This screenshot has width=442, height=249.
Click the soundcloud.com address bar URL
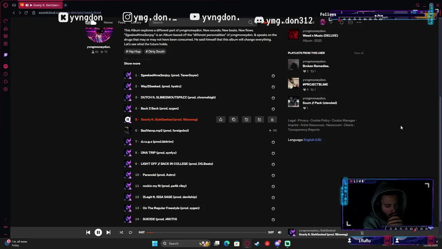70,13
